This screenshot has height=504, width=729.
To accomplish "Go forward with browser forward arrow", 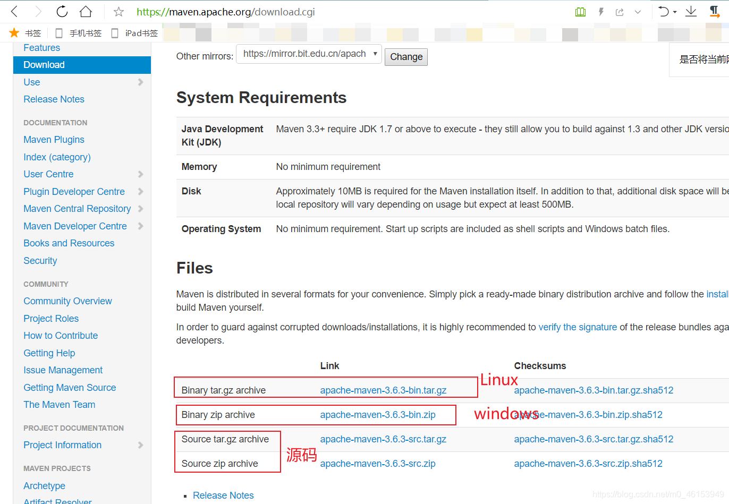I will (38, 11).
